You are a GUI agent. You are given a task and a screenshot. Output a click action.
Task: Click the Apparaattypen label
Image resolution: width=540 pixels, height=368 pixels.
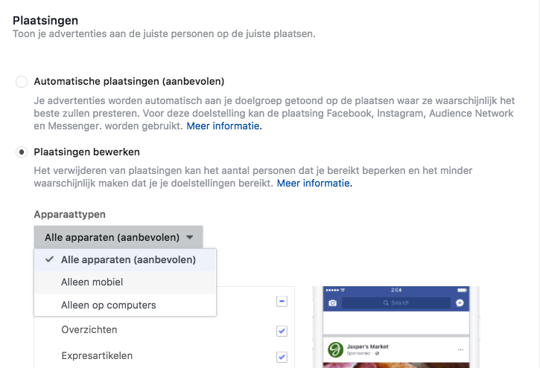[x=69, y=214]
